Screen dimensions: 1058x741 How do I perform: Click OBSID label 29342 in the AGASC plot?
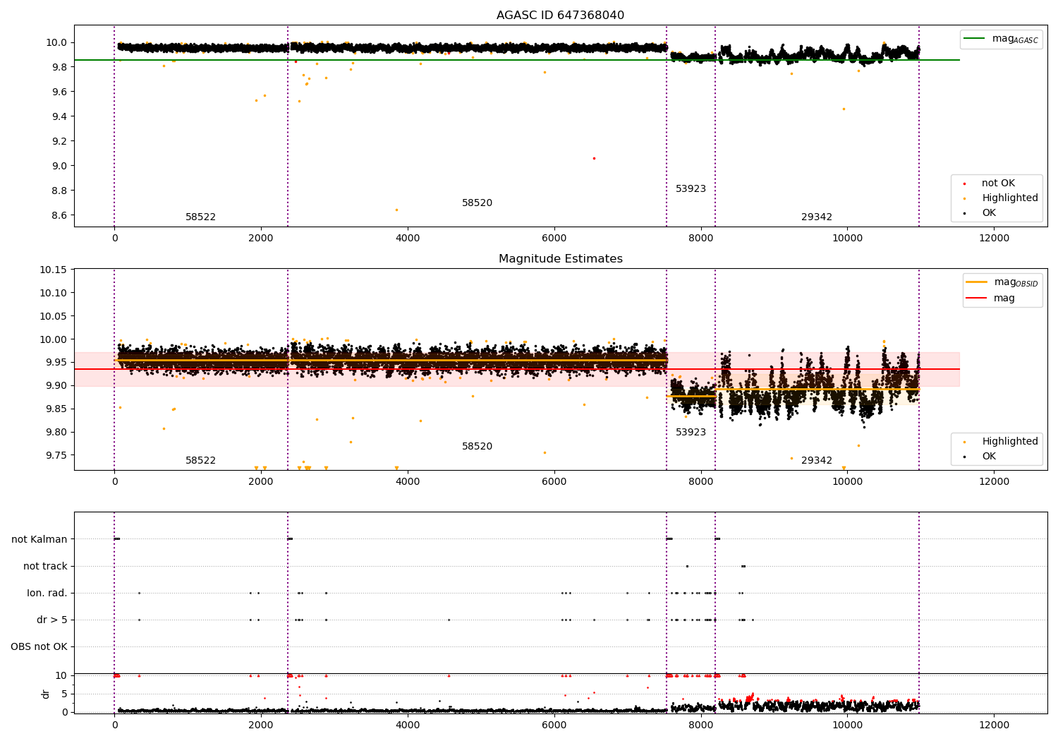point(816,217)
